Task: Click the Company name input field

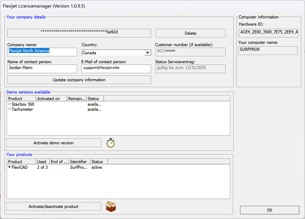Action: pyautogui.click(x=42, y=51)
